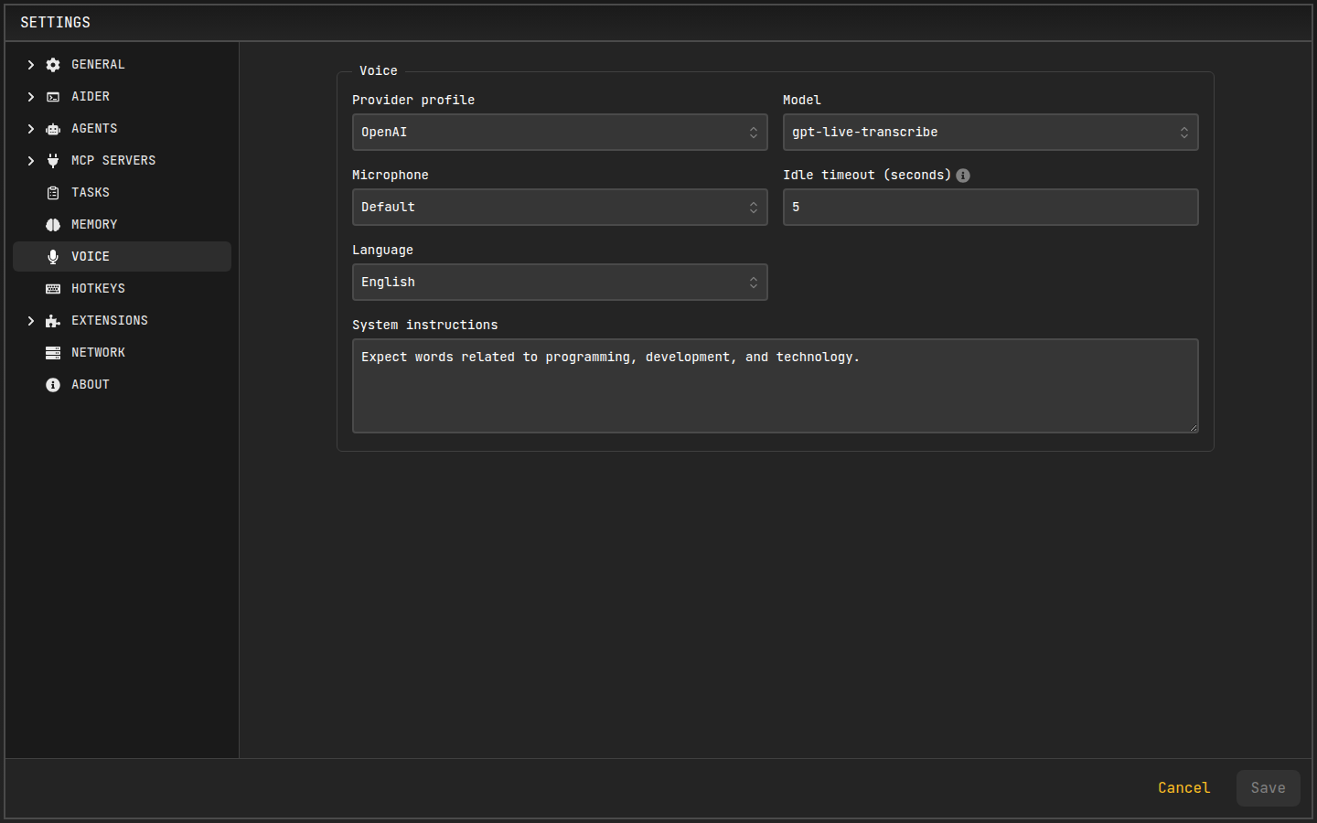This screenshot has height=823, width=1317.
Task: Expand the Agents section chevron
Action: point(31,129)
